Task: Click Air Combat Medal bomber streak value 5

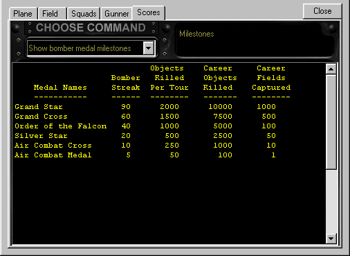Action: pos(129,155)
